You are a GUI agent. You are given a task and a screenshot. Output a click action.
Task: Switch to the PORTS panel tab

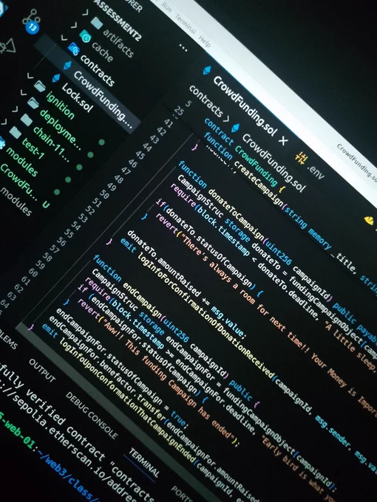pos(181,493)
